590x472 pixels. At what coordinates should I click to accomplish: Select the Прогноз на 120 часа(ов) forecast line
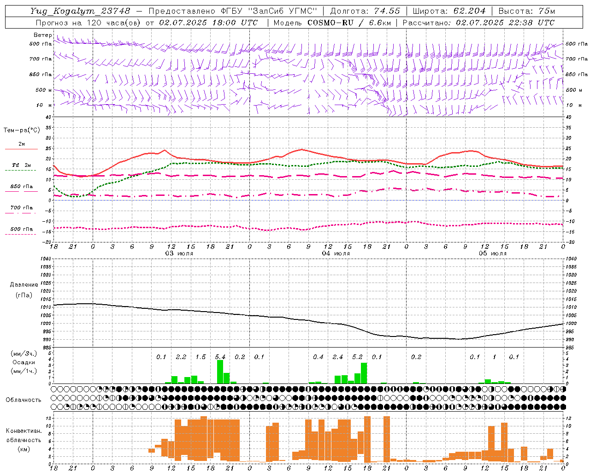point(147,23)
